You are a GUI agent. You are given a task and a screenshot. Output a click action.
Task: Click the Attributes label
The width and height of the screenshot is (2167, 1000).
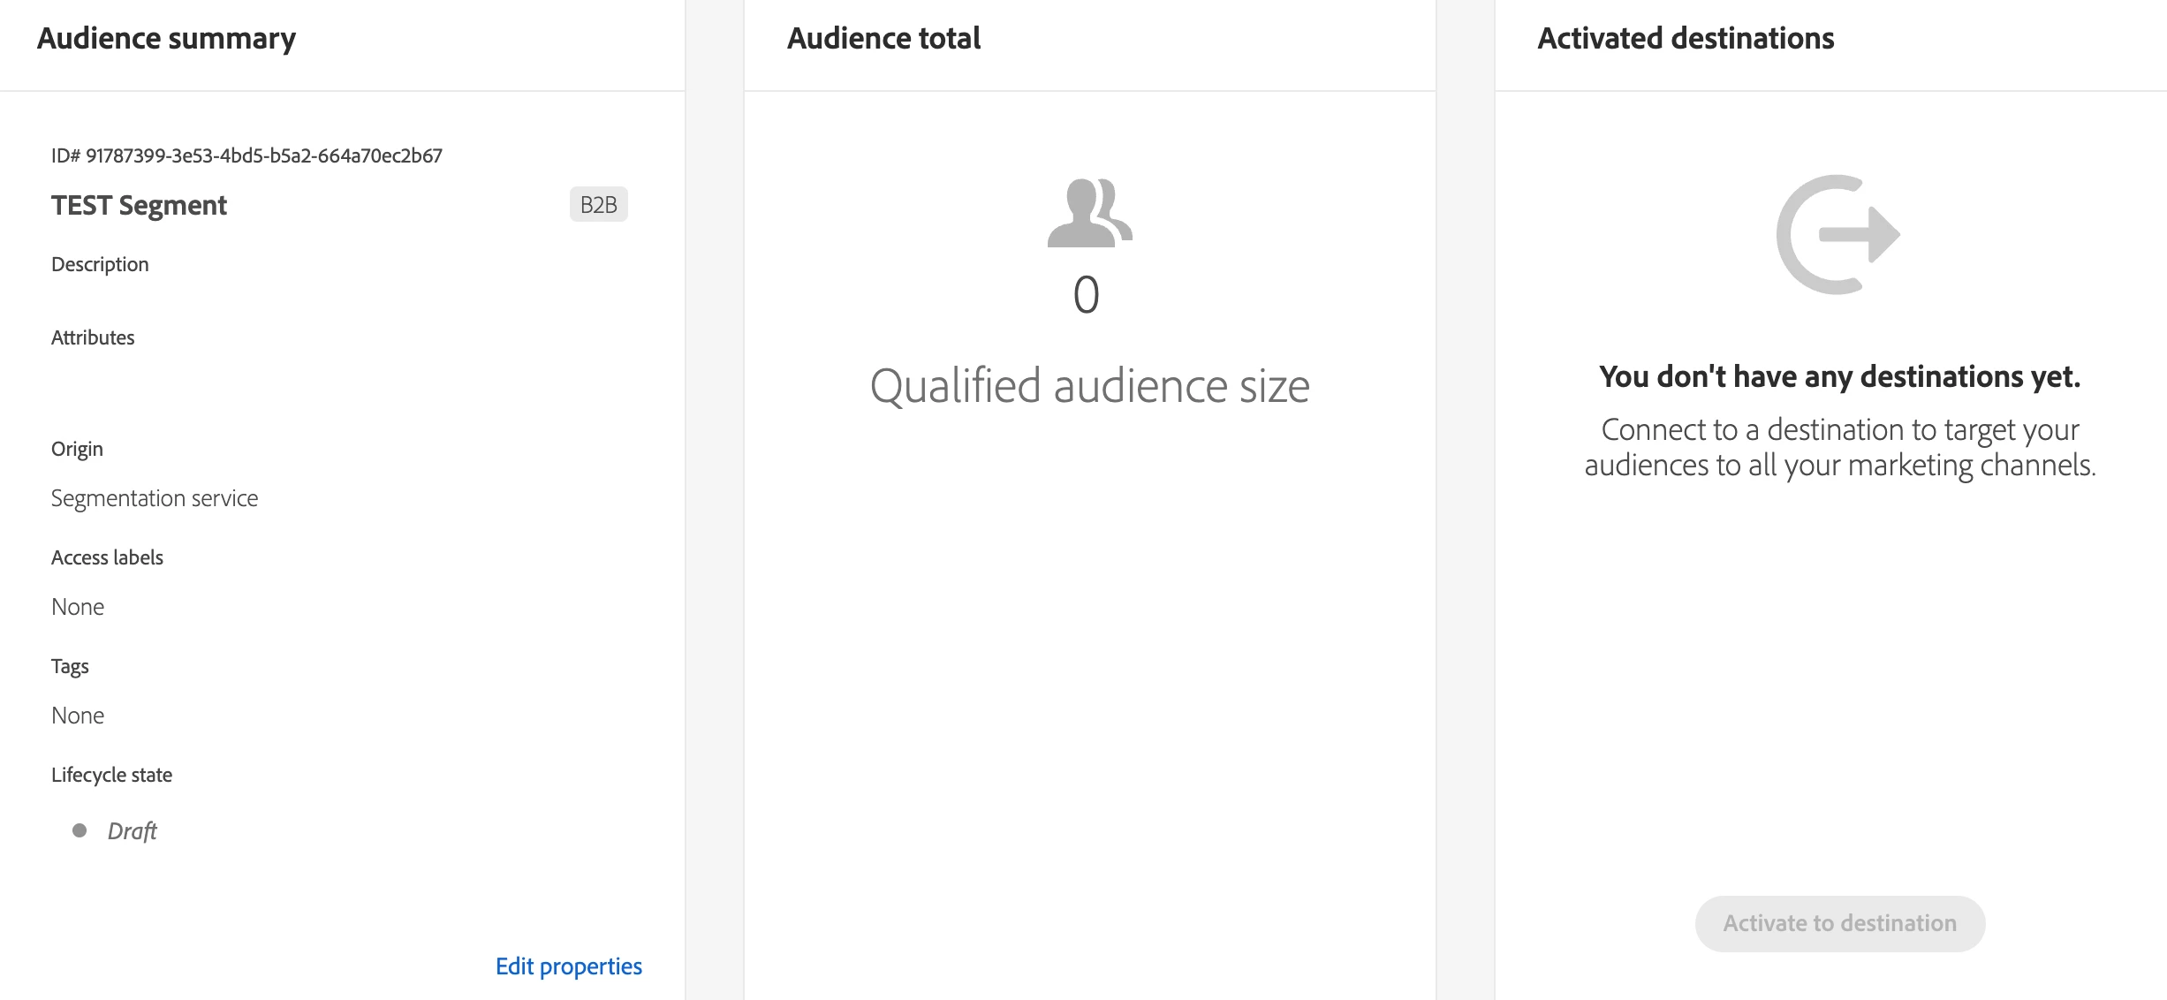coord(93,337)
